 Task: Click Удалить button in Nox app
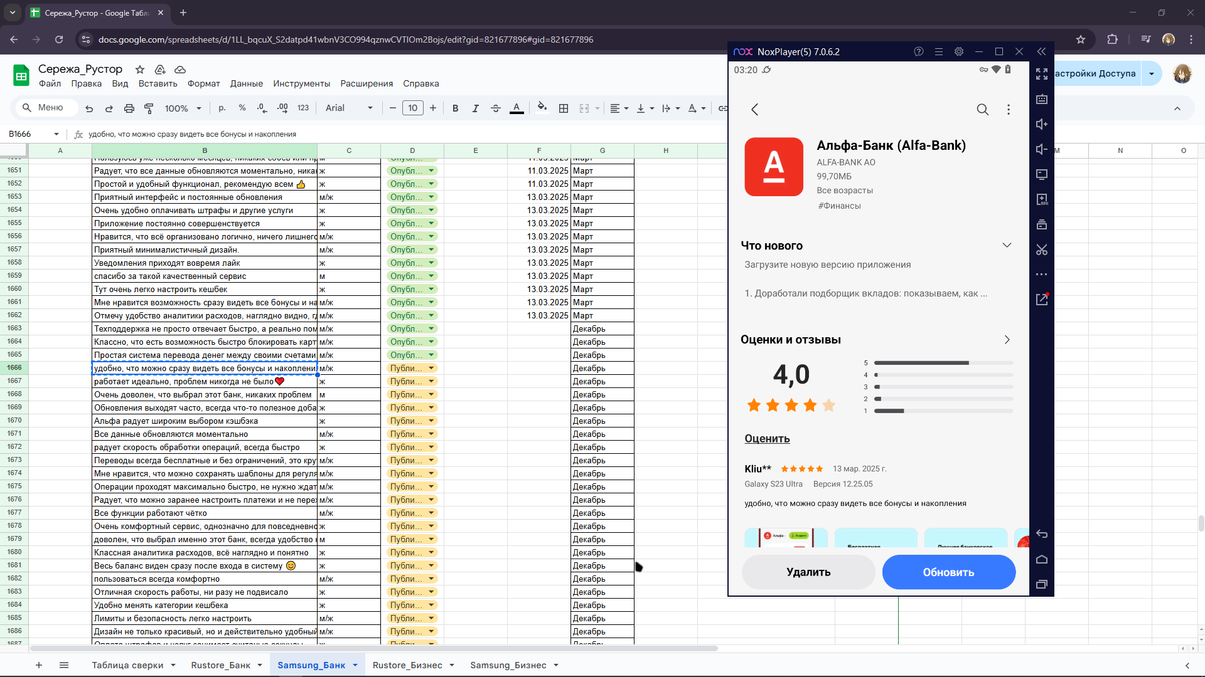[x=808, y=572]
